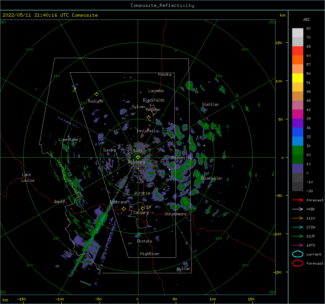325x304 pixels.
Task: Select the yellow 54-51 dBZ color swatch
Action: 298,78
